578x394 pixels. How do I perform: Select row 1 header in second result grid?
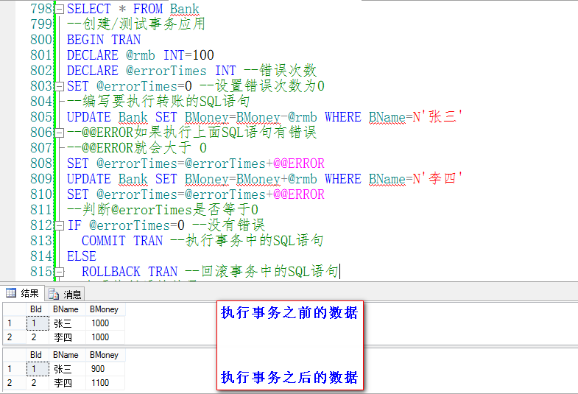pos(10,369)
